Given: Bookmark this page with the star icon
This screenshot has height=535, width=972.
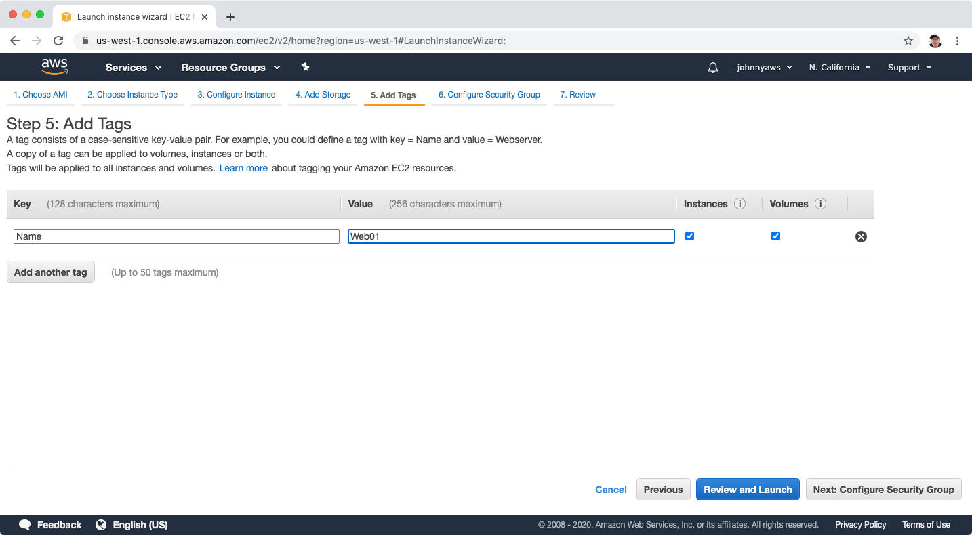Looking at the screenshot, I should [908, 41].
